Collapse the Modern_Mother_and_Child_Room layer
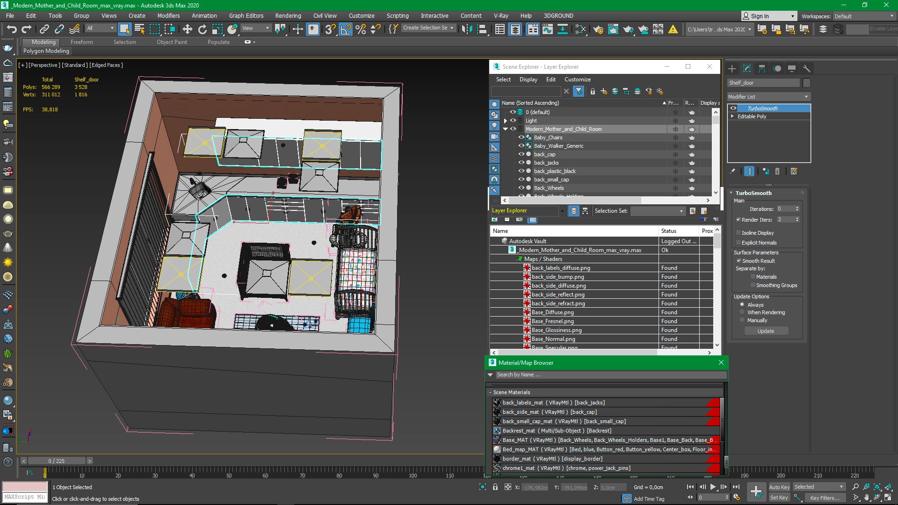Screen dimensions: 898x505 [x=505, y=129]
